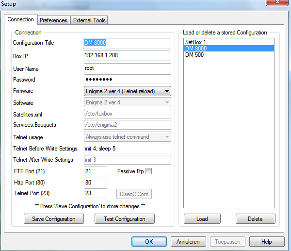Switch to the Preferences tab
The width and height of the screenshot is (291, 251).
(54, 20)
